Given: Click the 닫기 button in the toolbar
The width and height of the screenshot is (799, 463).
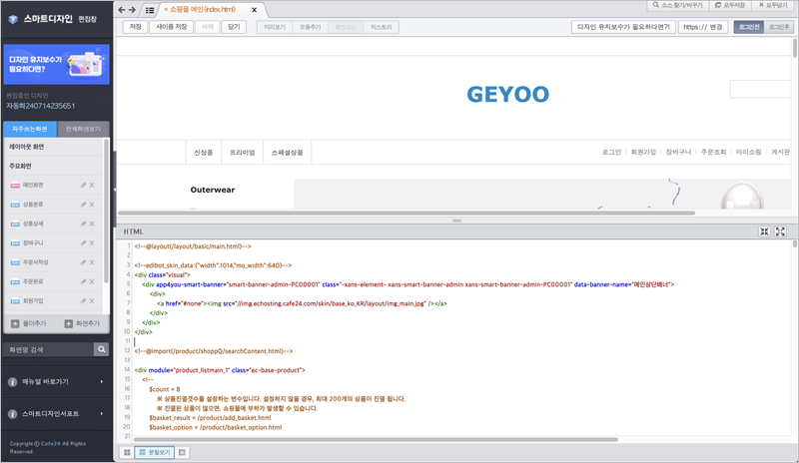Looking at the screenshot, I should (234, 27).
